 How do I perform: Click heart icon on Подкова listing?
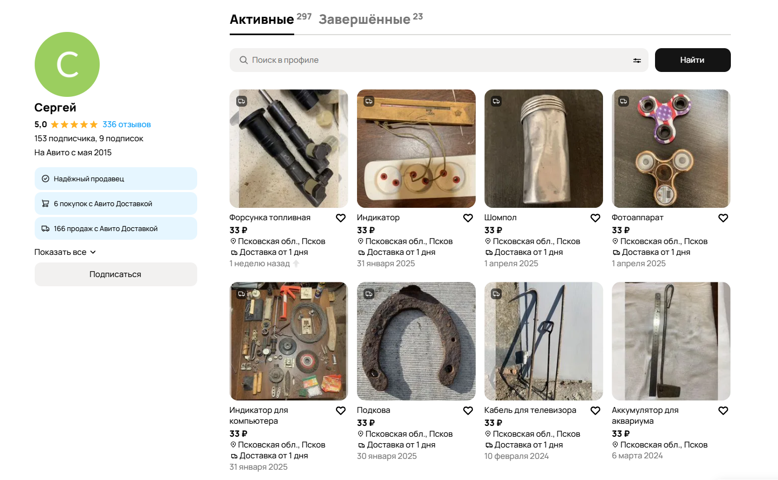[x=468, y=411]
